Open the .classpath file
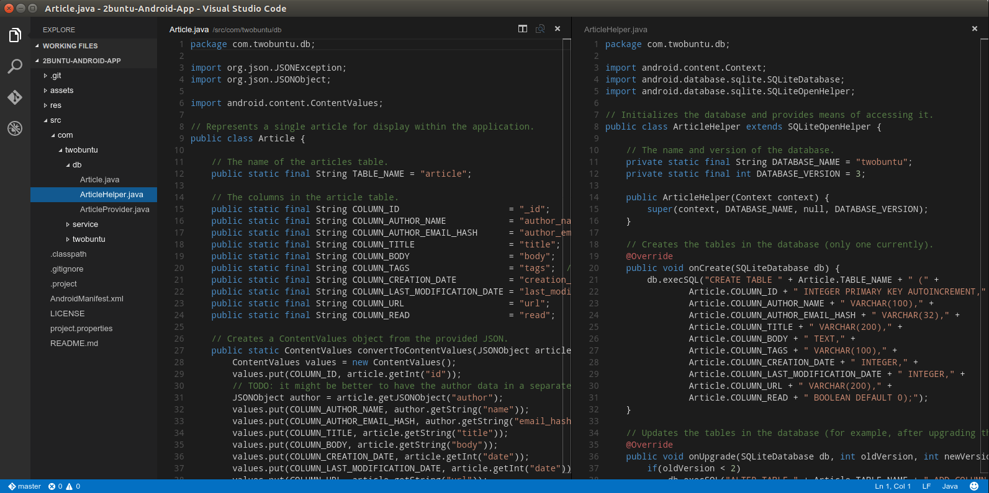 [x=94, y=254]
